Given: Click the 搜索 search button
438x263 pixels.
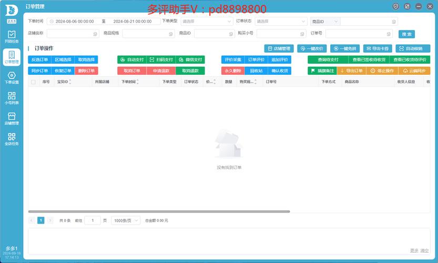Looking at the screenshot, I should click(x=406, y=34).
